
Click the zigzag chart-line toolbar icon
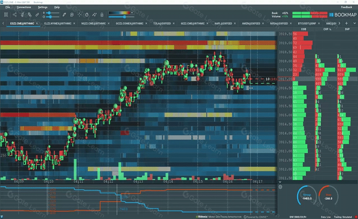[94, 15]
